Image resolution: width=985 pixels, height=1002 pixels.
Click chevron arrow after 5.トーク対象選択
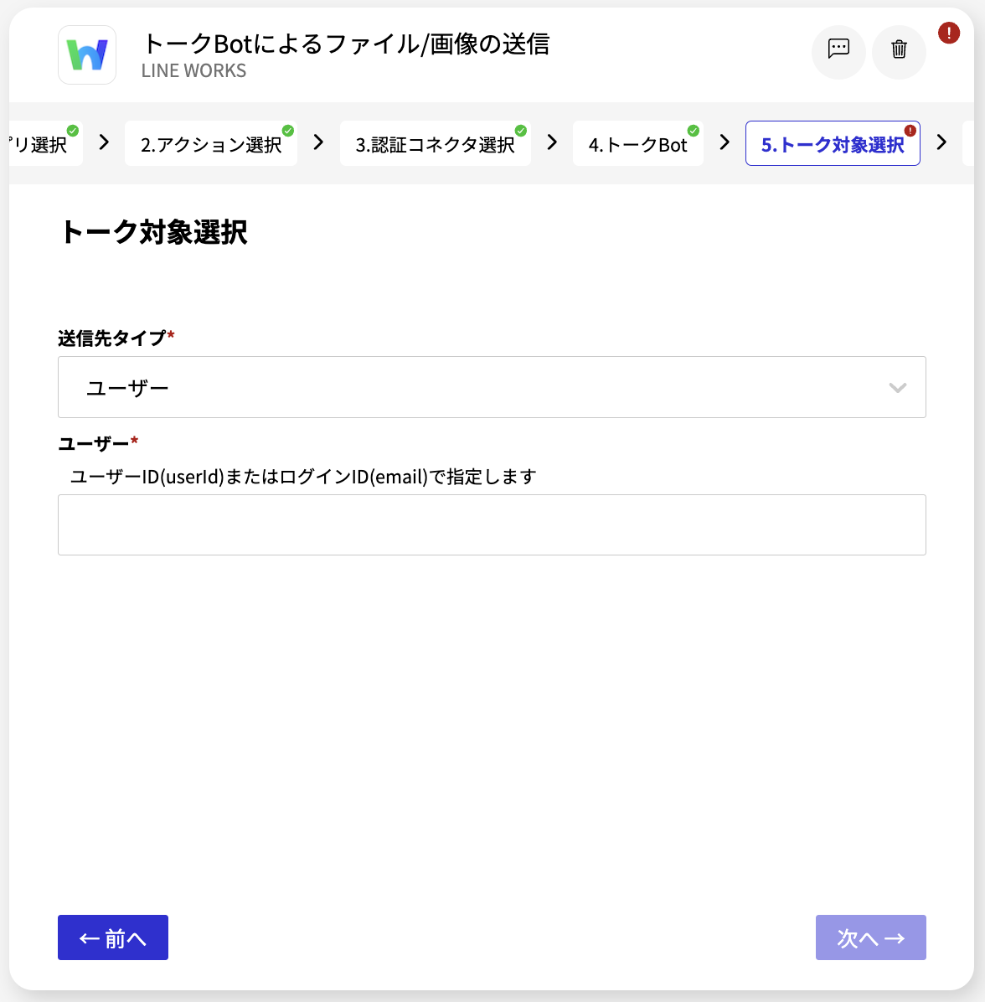tap(941, 142)
